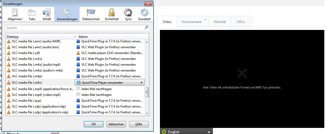
Task: Click the Hilfe button
Action: tap(139, 124)
